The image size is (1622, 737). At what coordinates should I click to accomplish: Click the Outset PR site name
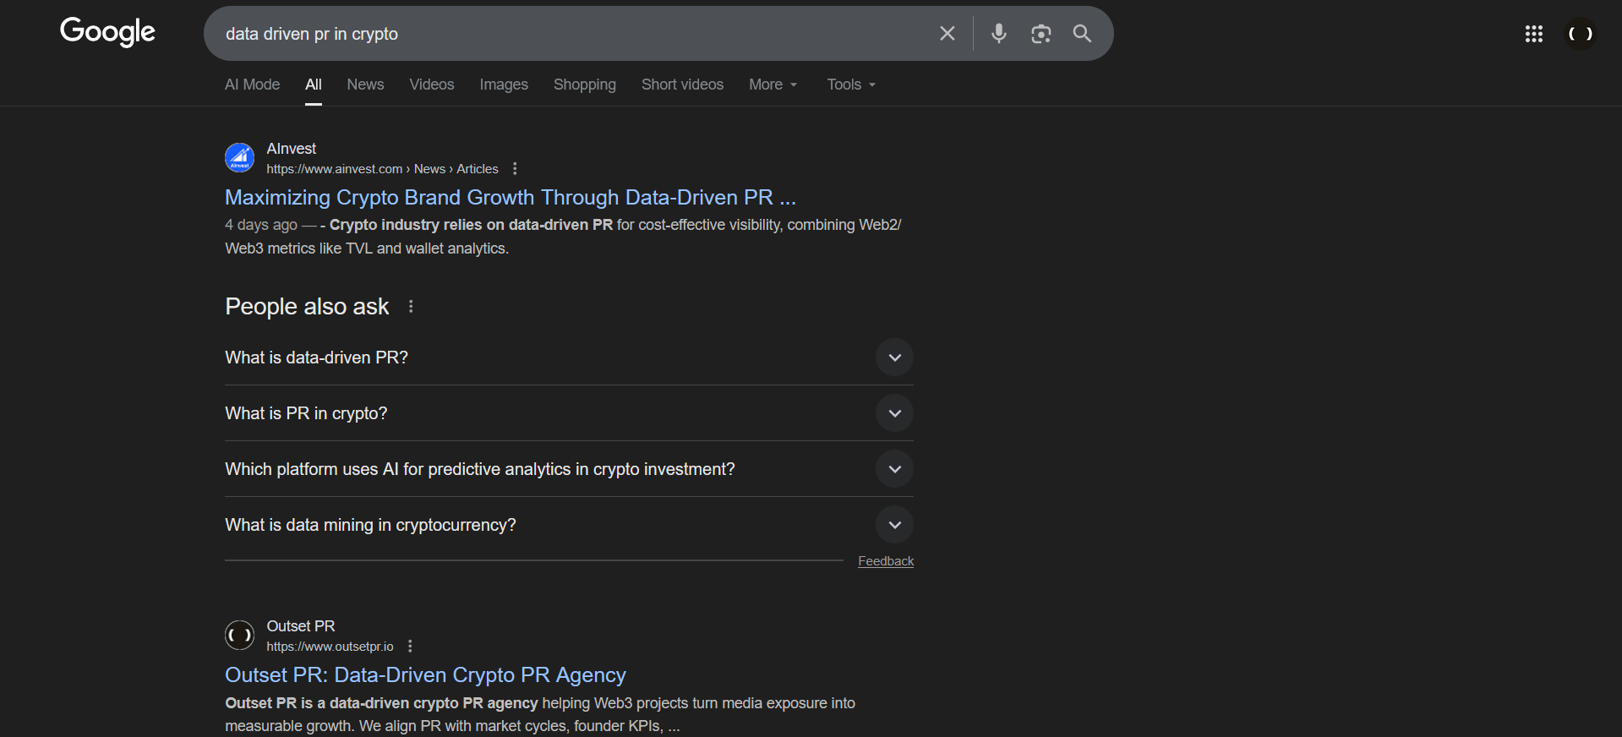tap(301, 626)
